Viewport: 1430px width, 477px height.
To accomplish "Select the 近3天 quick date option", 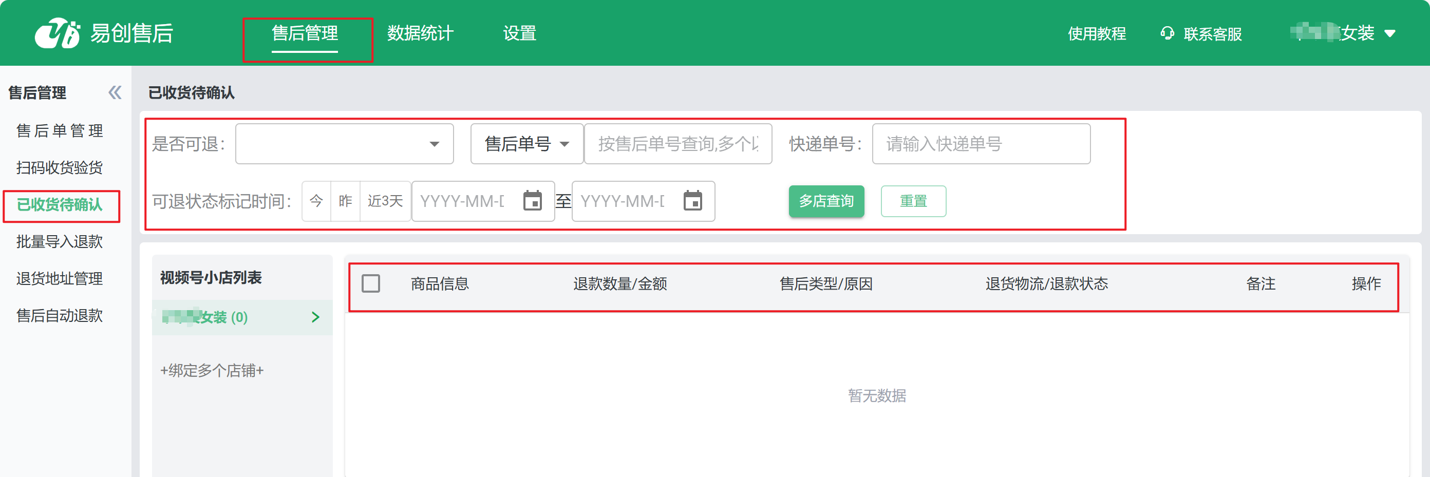I will [x=385, y=201].
